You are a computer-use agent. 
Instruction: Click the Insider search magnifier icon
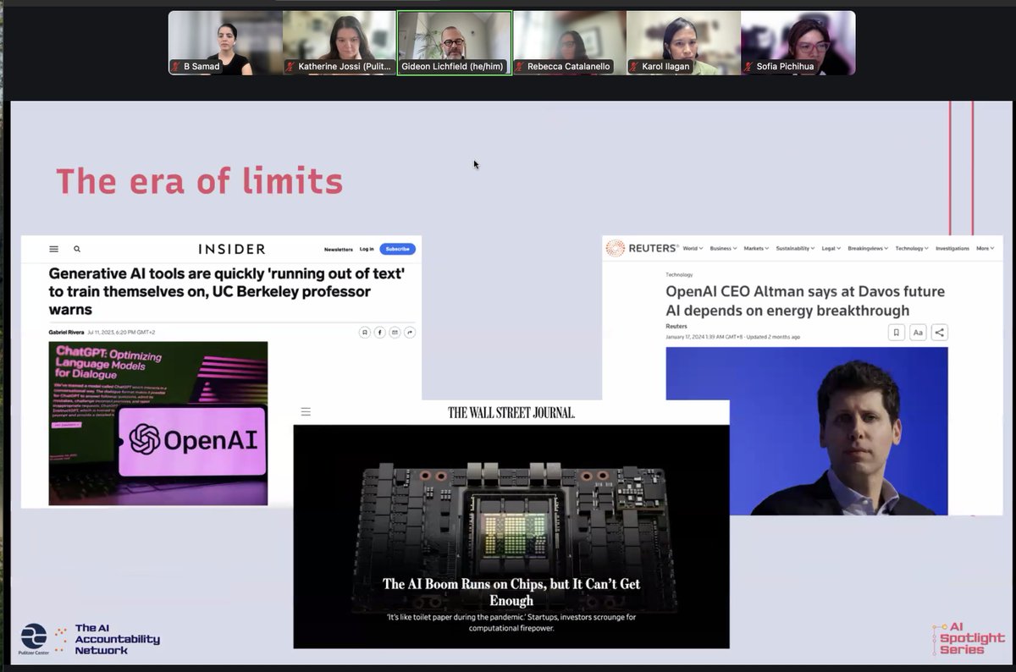click(77, 249)
